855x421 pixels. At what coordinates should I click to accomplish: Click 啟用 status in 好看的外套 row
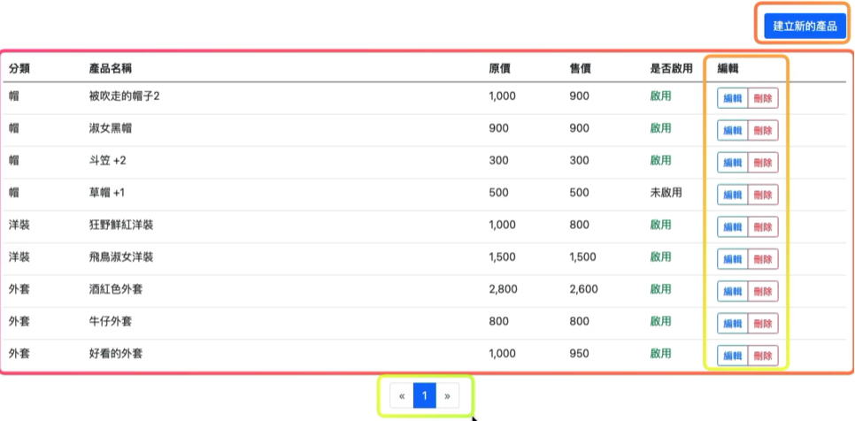[x=660, y=354]
